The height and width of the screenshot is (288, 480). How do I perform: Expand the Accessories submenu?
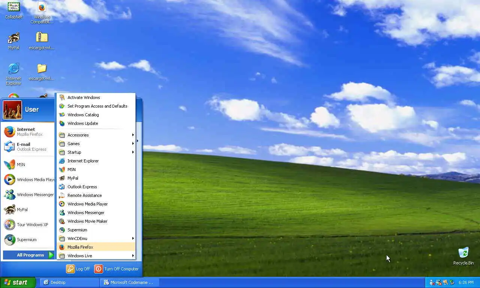(96, 135)
